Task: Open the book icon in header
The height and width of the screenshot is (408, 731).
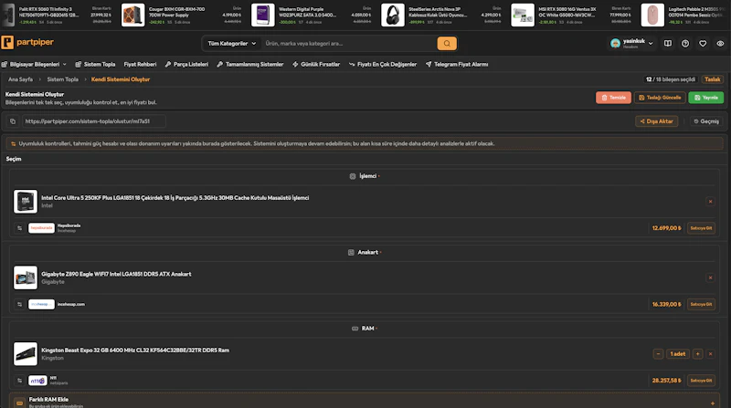Action: (668, 43)
